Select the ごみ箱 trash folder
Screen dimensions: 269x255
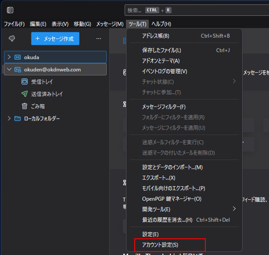click(38, 106)
